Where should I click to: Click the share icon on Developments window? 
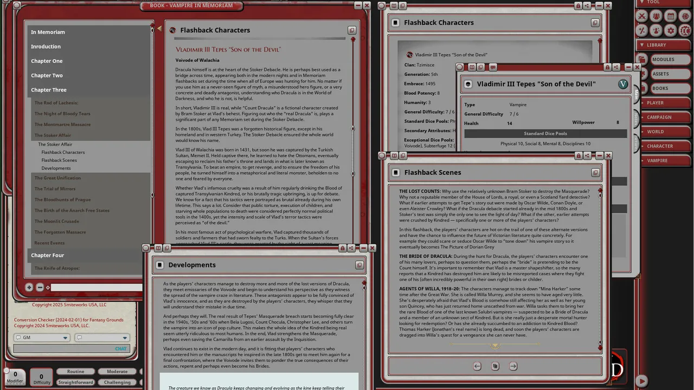point(351,248)
